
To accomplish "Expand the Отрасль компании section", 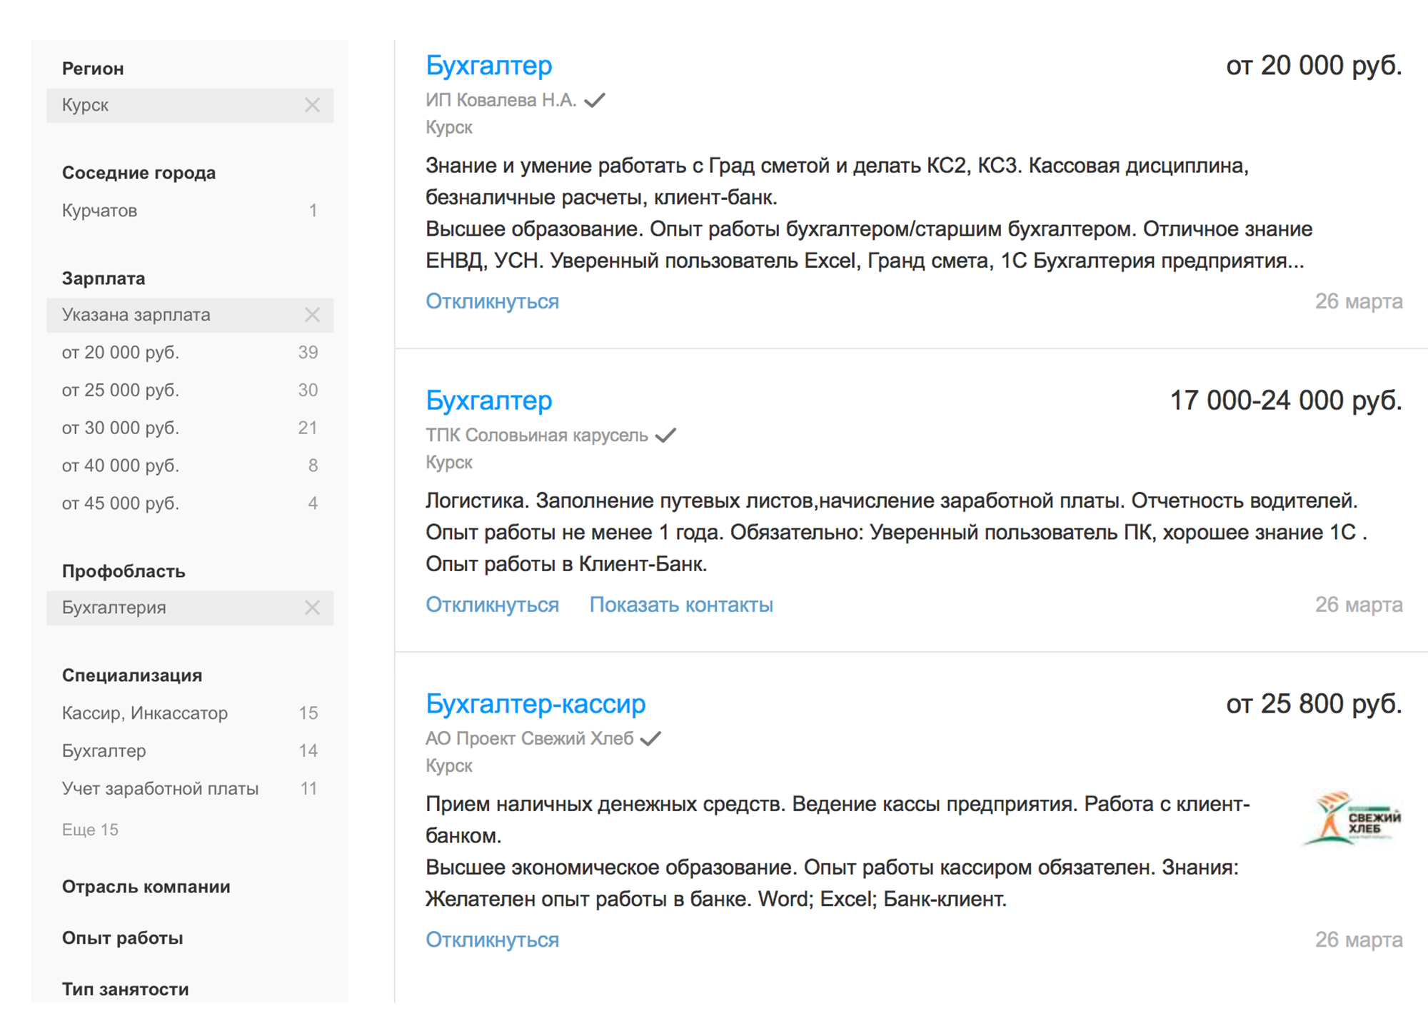I will (146, 887).
